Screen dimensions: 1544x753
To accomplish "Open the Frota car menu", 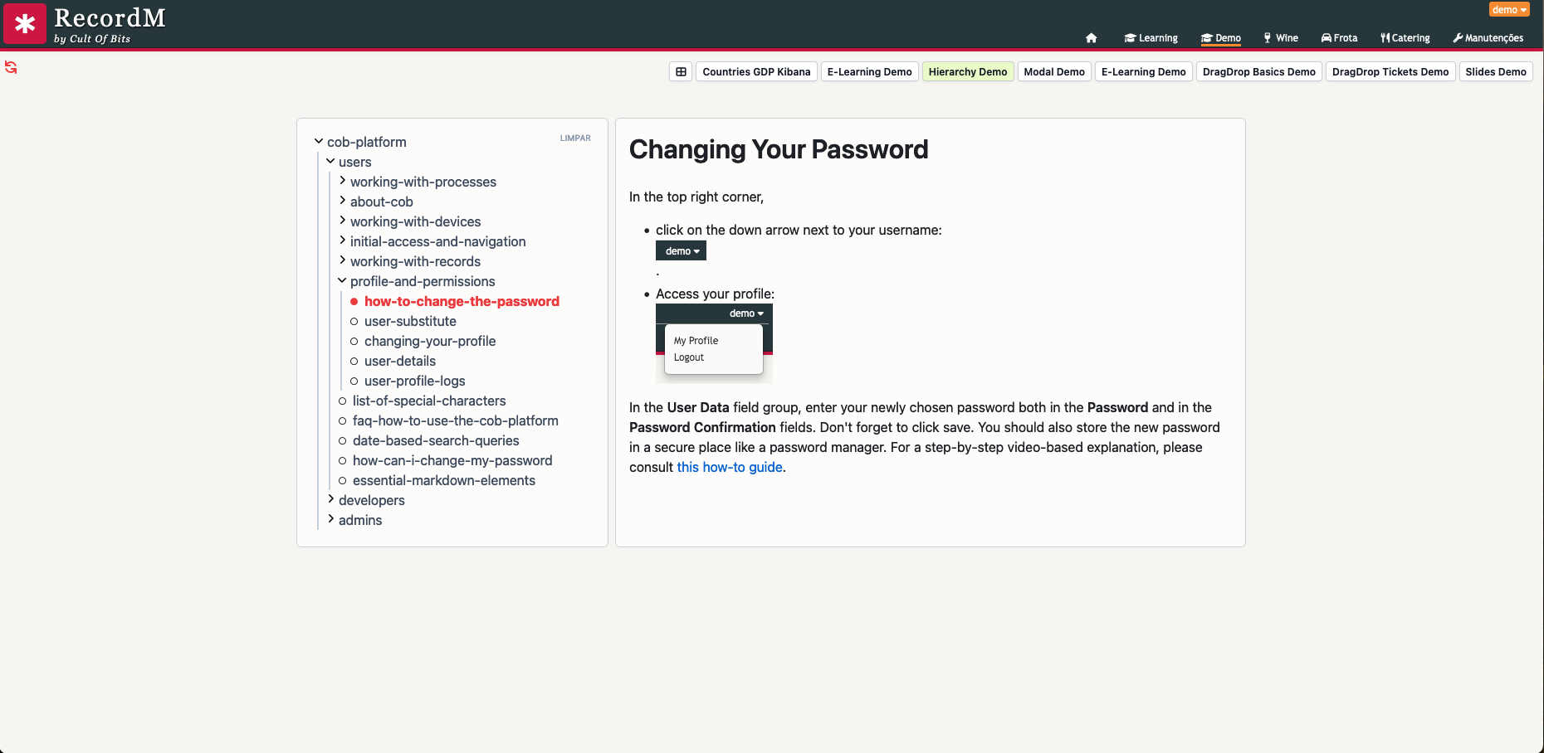I will pyautogui.click(x=1339, y=38).
